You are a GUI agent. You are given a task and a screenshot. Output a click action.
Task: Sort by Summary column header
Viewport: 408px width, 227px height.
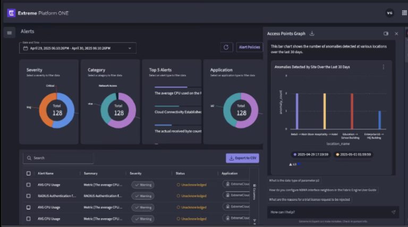click(x=90, y=173)
